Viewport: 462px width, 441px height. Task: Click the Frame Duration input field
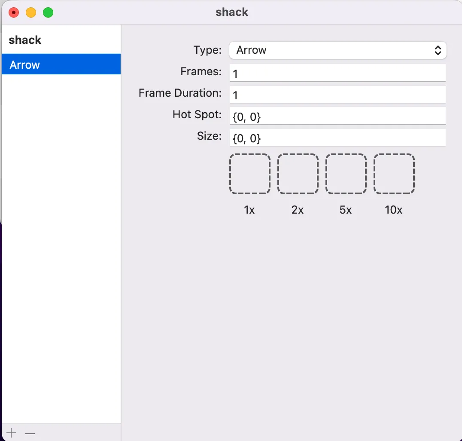pyautogui.click(x=337, y=94)
